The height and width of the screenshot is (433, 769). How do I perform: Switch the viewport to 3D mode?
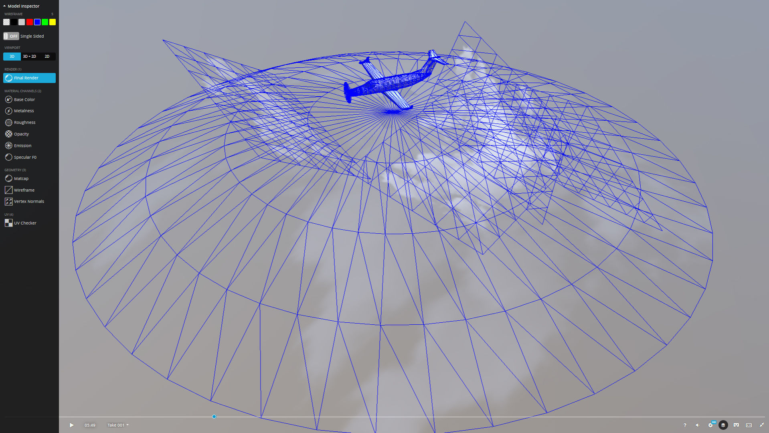pyautogui.click(x=12, y=57)
